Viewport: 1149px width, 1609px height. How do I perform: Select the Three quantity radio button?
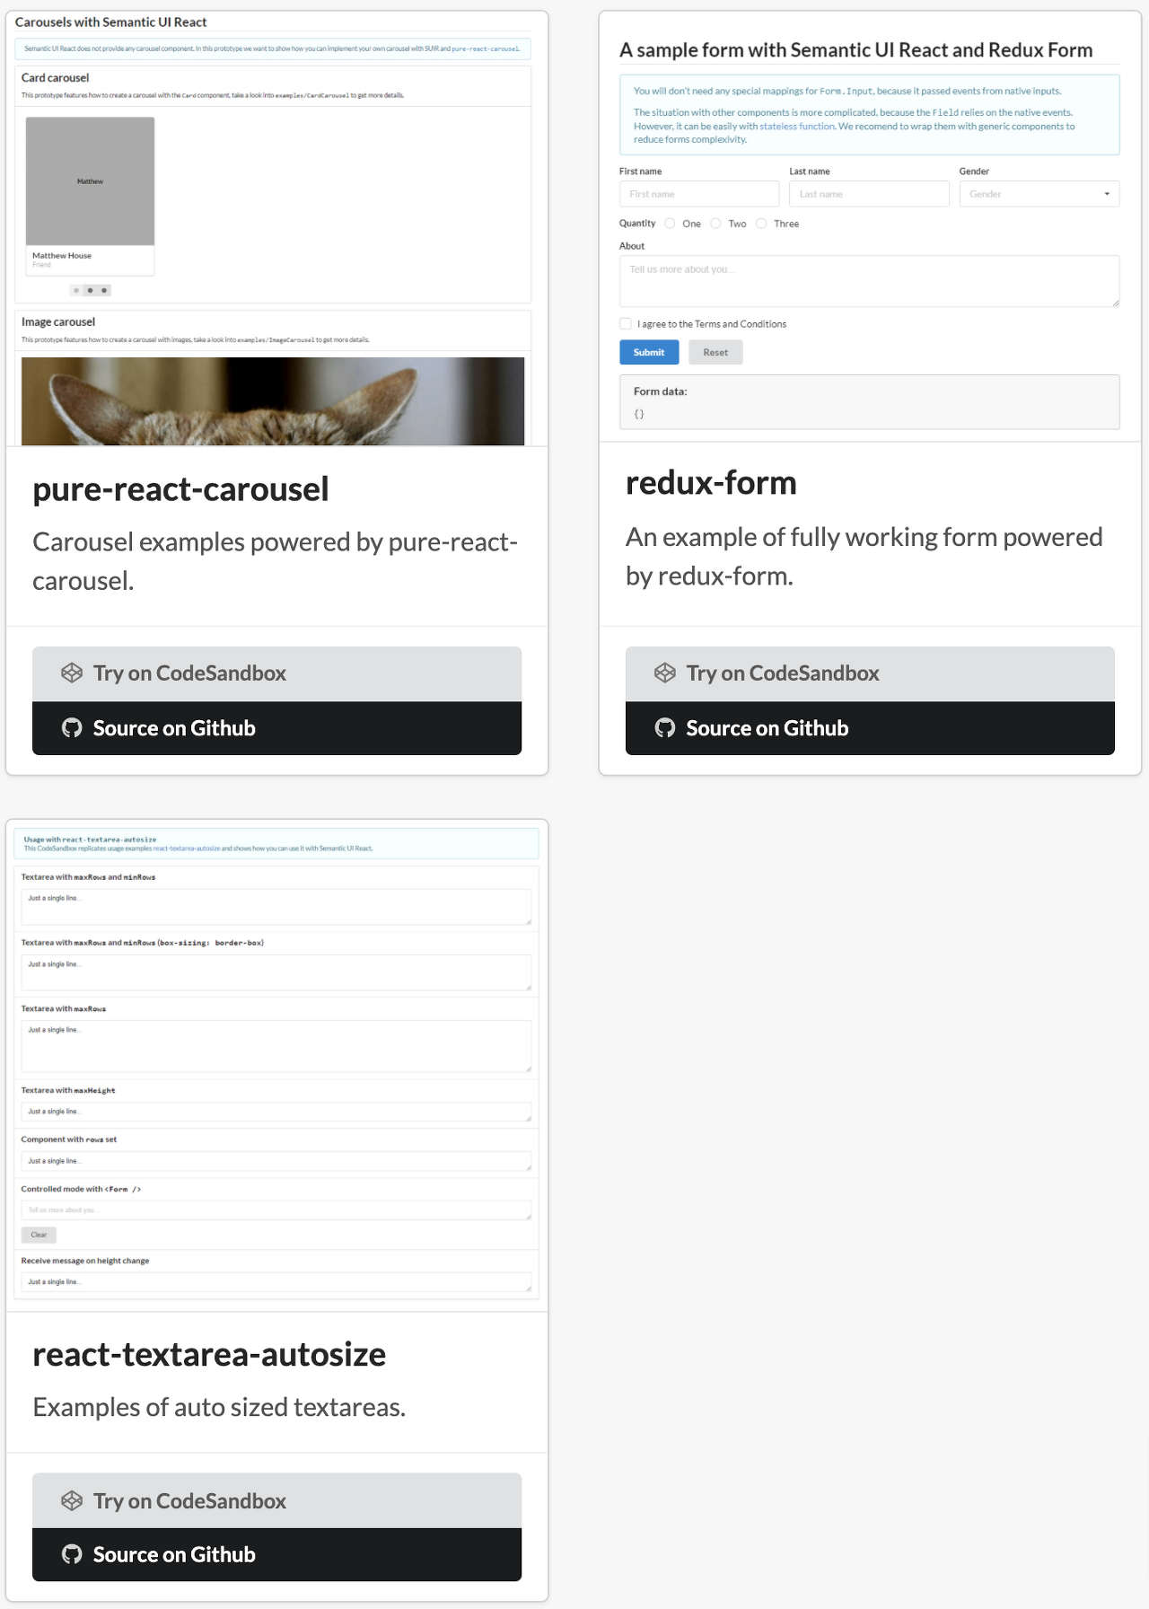761,224
